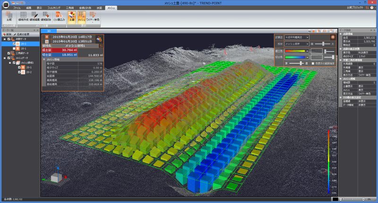The height and width of the screenshot is (203, 378).
Task: Open the 断面 ribbon tab
Action: (99, 8)
